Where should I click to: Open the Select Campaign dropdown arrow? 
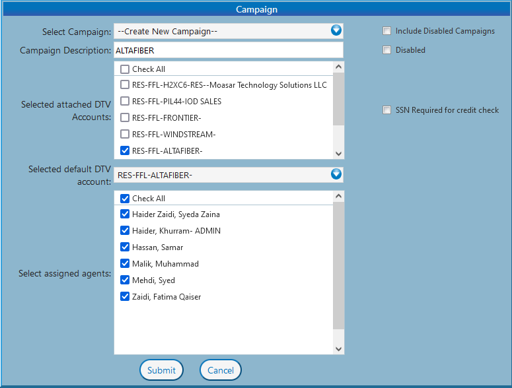[336, 30]
